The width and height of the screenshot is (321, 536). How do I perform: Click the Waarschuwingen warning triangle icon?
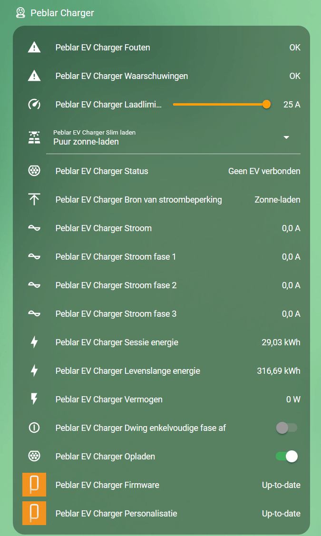[34, 76]
